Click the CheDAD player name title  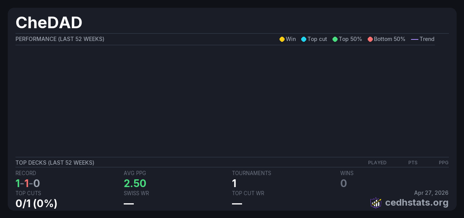pos(49,23)
